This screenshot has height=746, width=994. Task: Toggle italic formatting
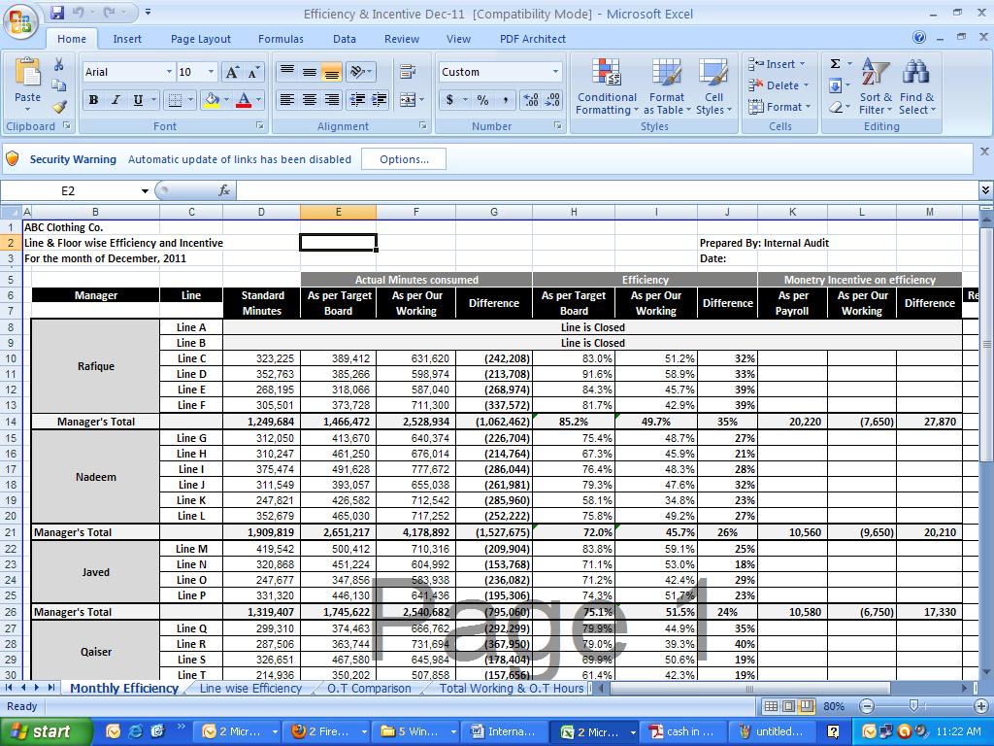[116, 98]
